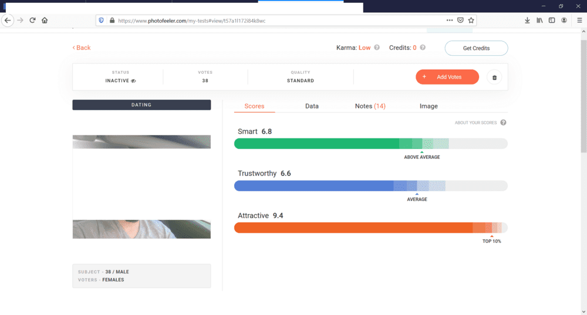Click the Add Votes button
The width and height of the screenshot is (587, 315).
coord(447,77)
